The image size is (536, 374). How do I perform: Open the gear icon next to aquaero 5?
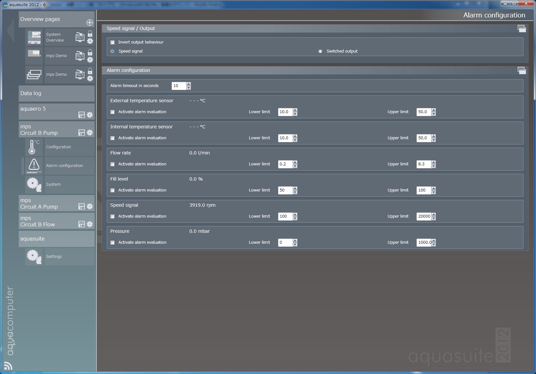pos(90,115)
